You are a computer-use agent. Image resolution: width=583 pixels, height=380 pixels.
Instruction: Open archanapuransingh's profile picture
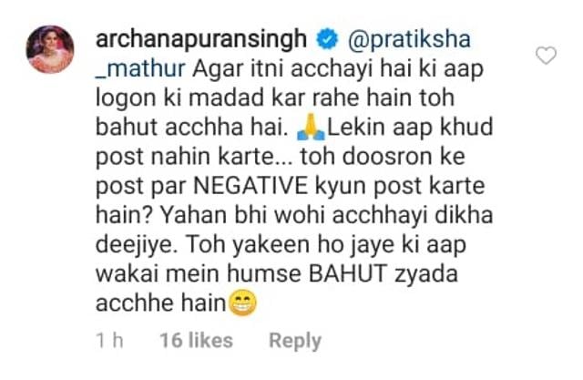pyautogui.click(x=50, y=49)
